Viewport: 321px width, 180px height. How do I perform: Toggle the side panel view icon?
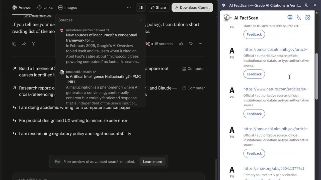[141, 7]
